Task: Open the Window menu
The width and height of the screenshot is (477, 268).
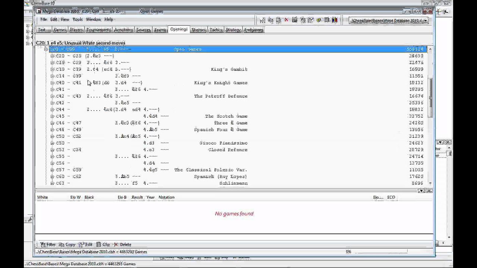Action: click(94, 19)
